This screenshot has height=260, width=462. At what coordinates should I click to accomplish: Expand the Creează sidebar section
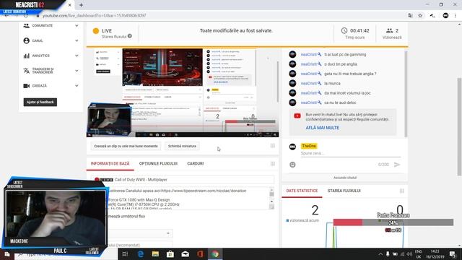(77, 86)
